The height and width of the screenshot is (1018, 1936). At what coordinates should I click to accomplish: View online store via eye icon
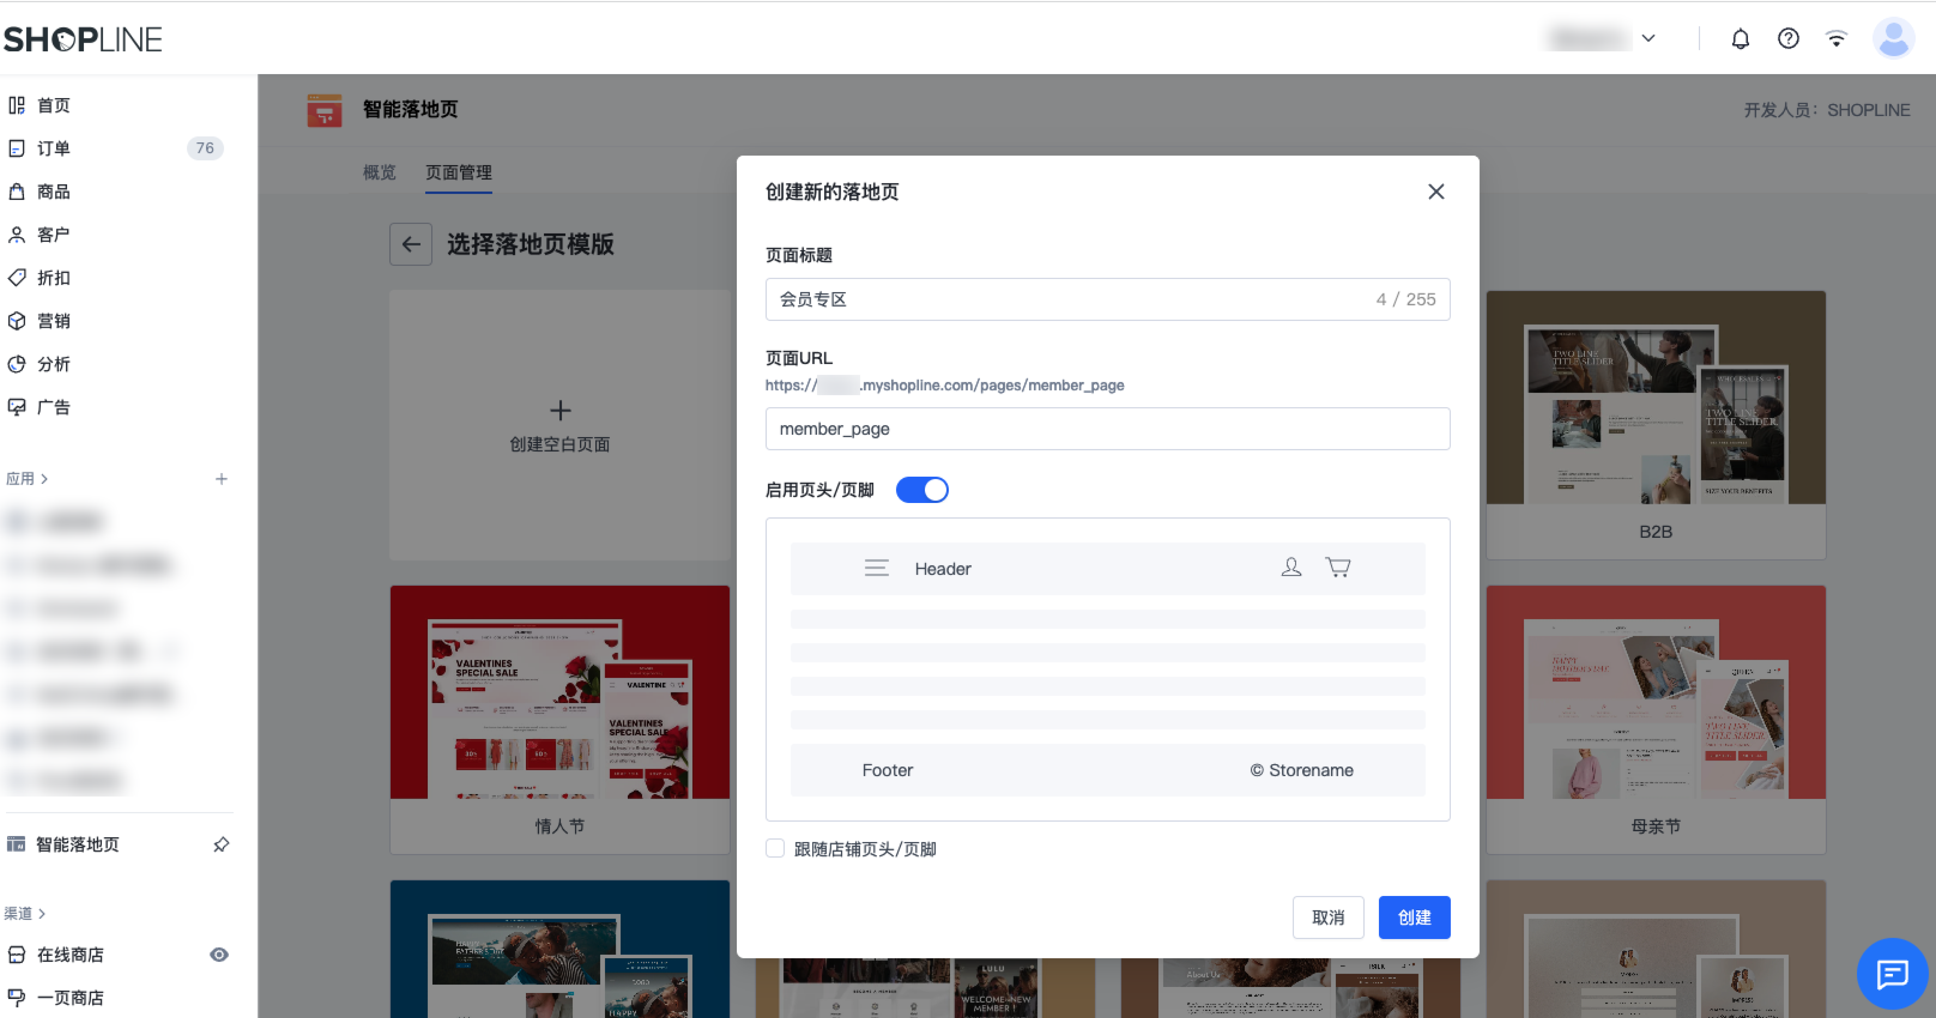tap(219, 955)
